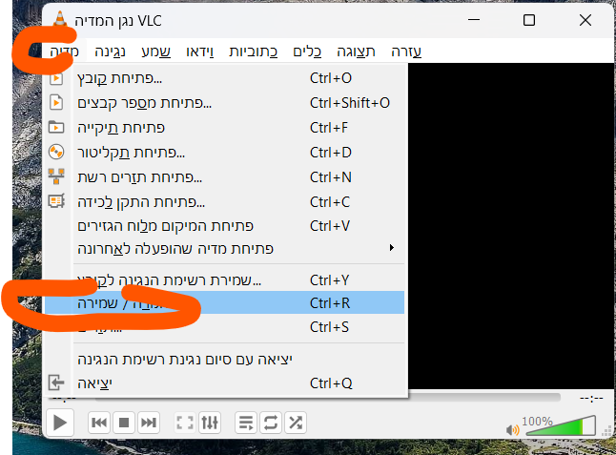Screen dimensions: 616x455
Task: Open the תצוגה (View) menu
Action: point(356,52)
